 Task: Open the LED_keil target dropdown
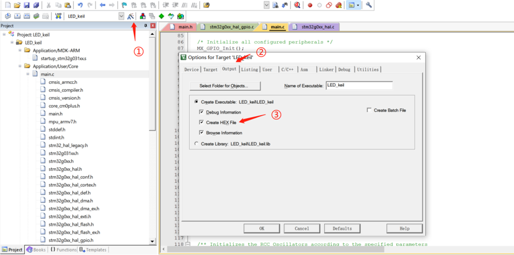[121, 16]
